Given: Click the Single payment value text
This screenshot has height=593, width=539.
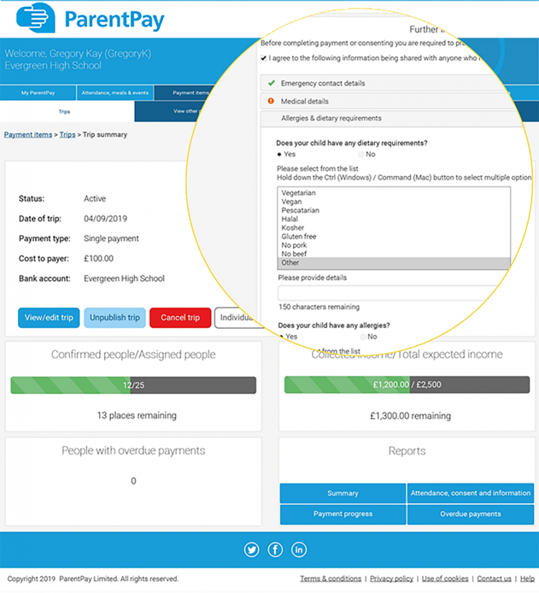Looking at the screenshot, I should point(112,239).
